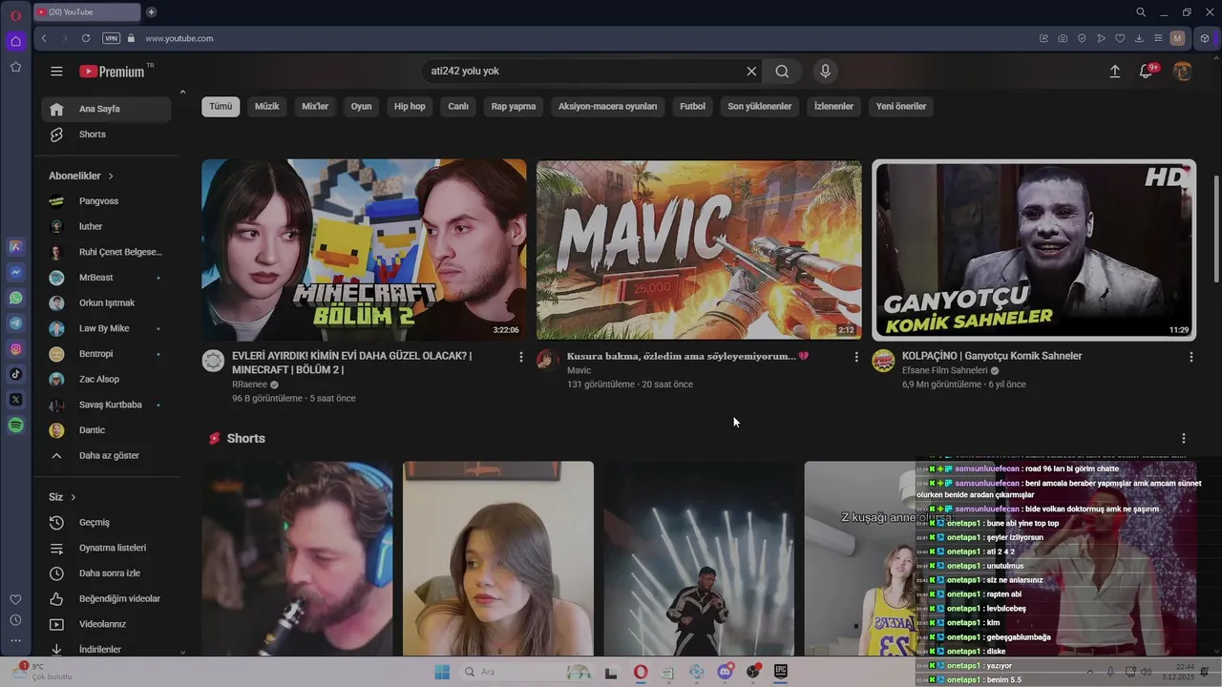This screenshot has width=1222, height=687.
Task: Open the YouTube account avatar menu
Action: [1182, 72]
